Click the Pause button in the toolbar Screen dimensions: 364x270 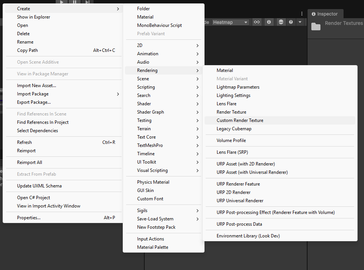coord(74,2)
